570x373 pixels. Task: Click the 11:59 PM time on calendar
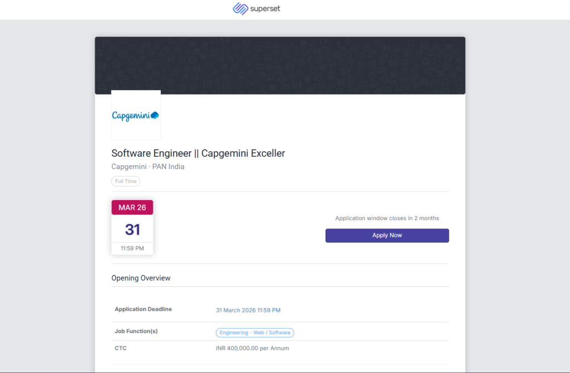point(132,248)
